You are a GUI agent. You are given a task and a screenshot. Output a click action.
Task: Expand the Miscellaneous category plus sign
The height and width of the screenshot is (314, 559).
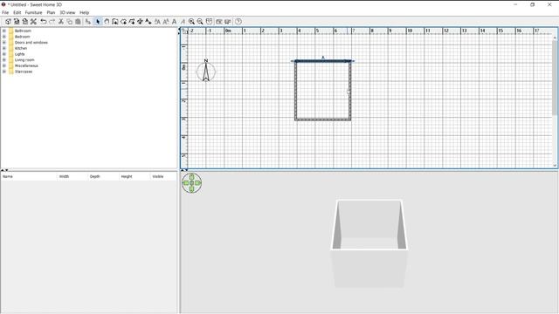tap(4, 65)
